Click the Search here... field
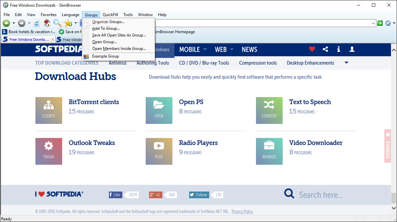 321,195
